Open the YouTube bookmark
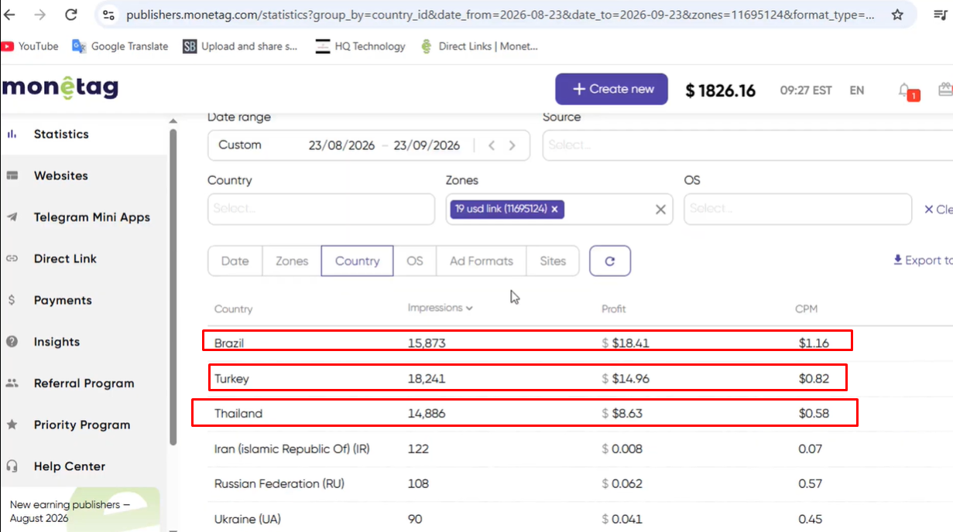Image resolution: width=953 pixels, height=532 pixels. click(29, 46)
